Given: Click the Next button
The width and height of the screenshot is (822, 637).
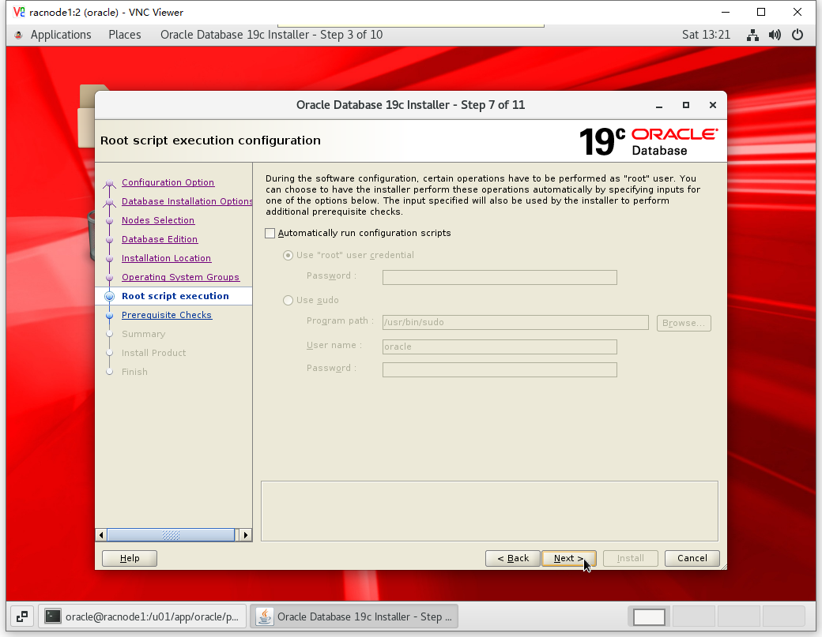Looking at the screenshot, I should 568,558.
